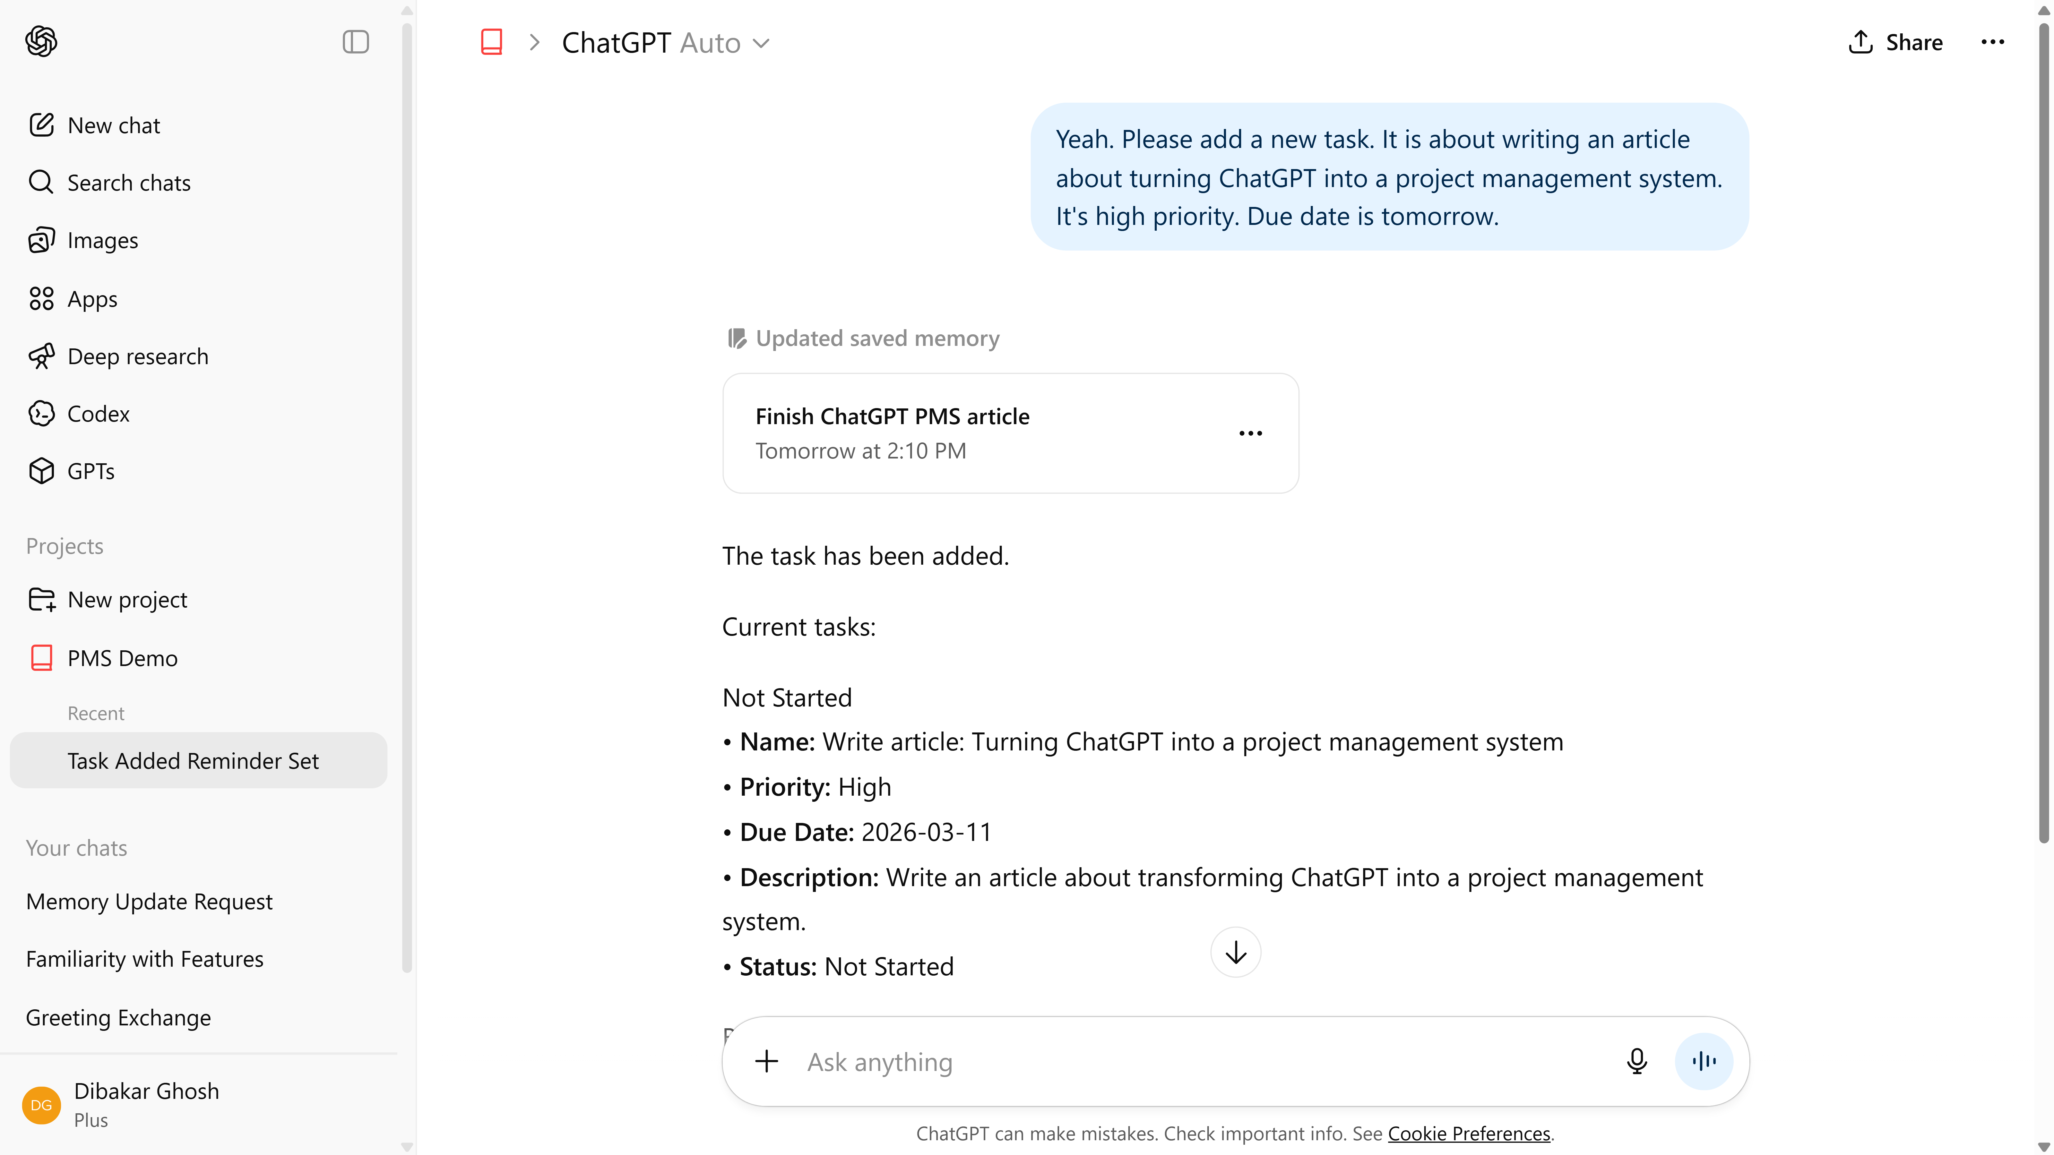Click the Share button
The width and height of the screenshot is (2054, 1155).
coord(1895,42)
